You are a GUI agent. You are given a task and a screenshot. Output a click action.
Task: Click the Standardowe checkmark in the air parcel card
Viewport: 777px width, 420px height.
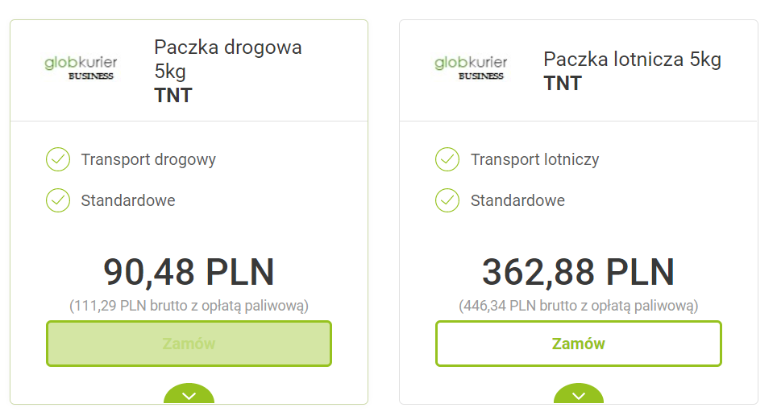click(x=447, y=200)
